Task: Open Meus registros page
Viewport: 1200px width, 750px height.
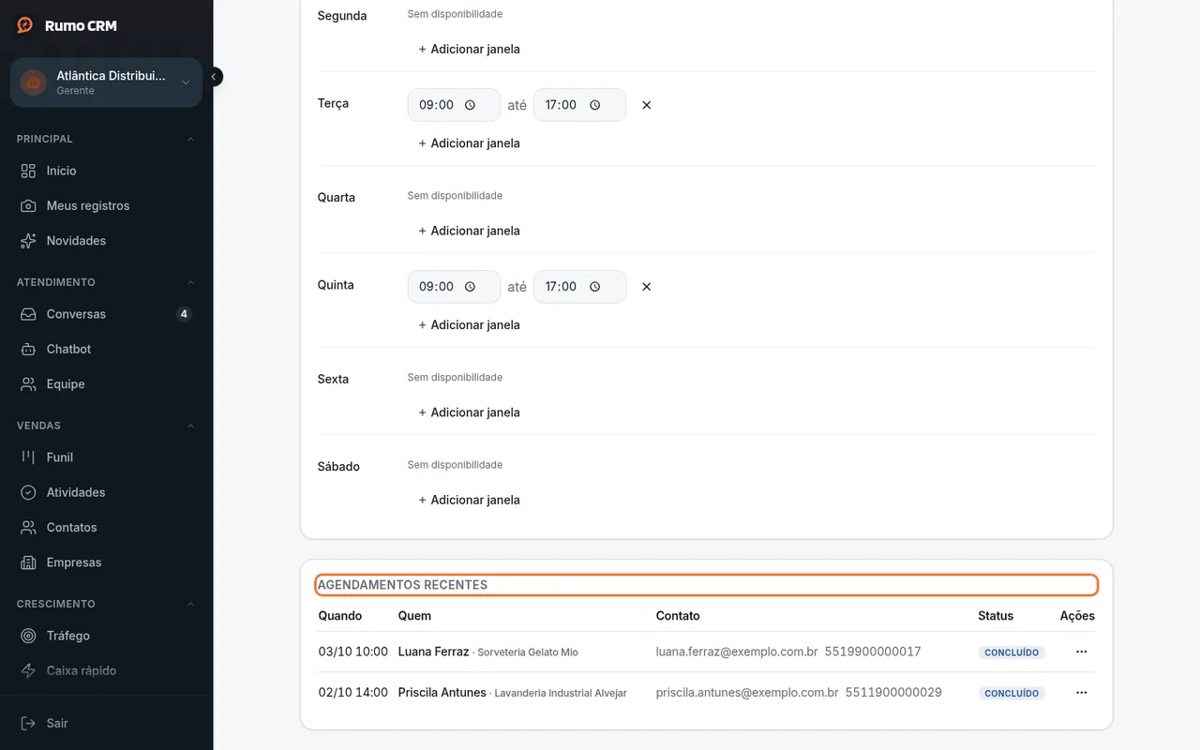Action: (106, 205)
